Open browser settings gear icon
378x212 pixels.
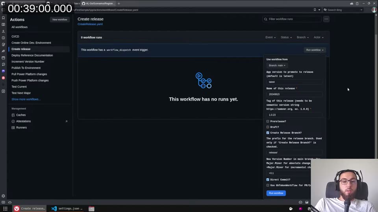(4, 196)
